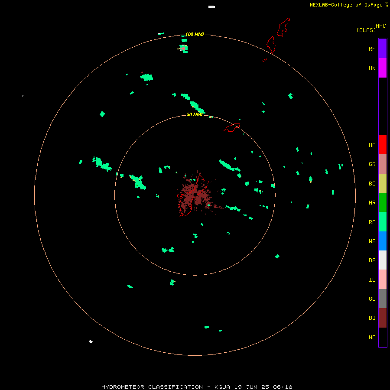
Task: Select the GC gray legend swatch
Action: [383, 299]
